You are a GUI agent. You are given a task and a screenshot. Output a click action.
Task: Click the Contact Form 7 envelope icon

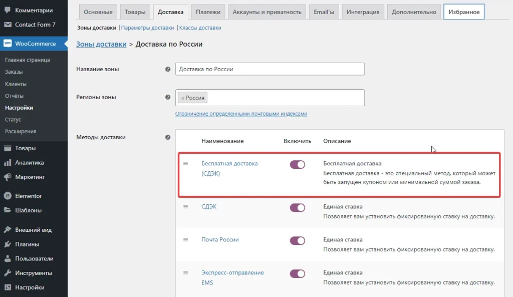pos(7,24)
